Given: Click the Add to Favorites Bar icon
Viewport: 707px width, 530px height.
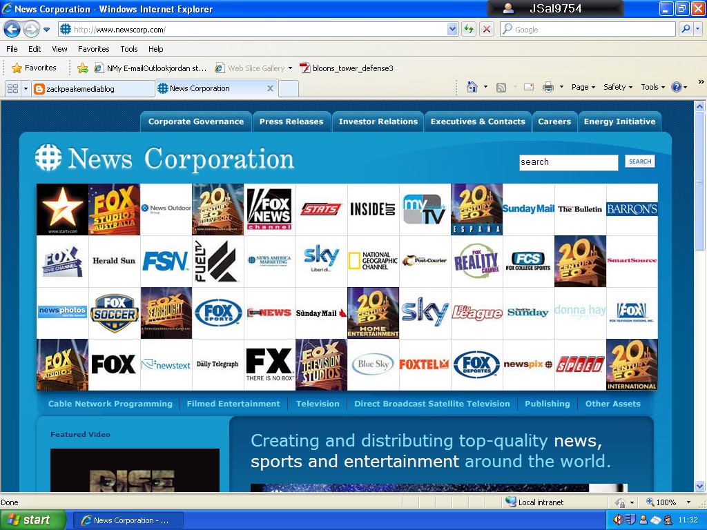Looking at the screenshot, I should [x=83, y=68].
